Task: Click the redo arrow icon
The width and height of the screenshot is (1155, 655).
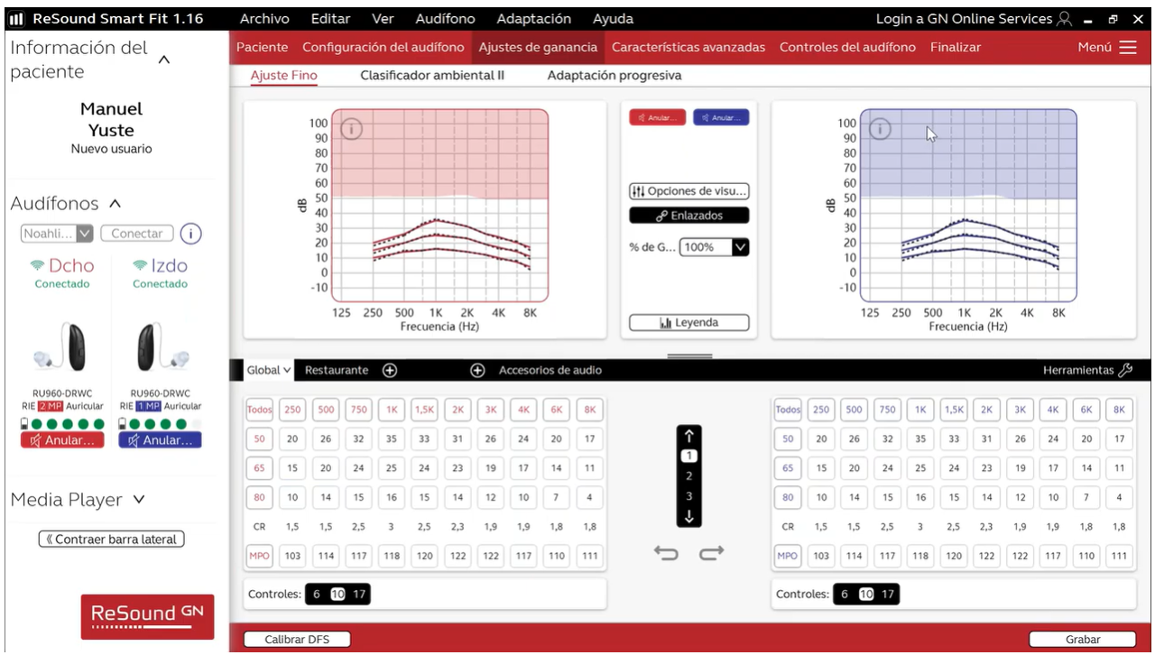Action: tap(711, 553)
